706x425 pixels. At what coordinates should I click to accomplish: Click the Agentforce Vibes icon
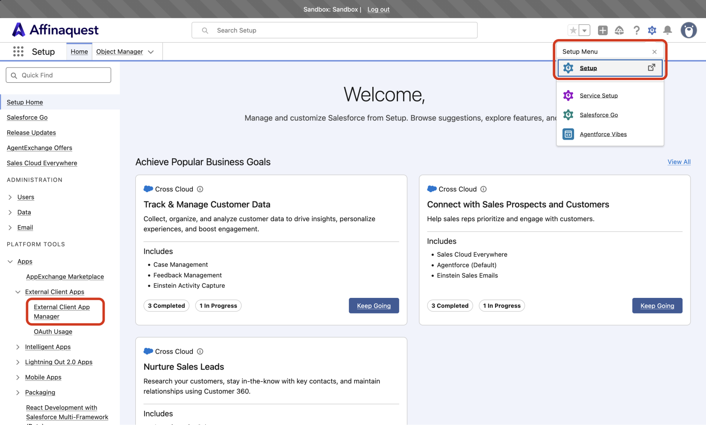(568, 134)
